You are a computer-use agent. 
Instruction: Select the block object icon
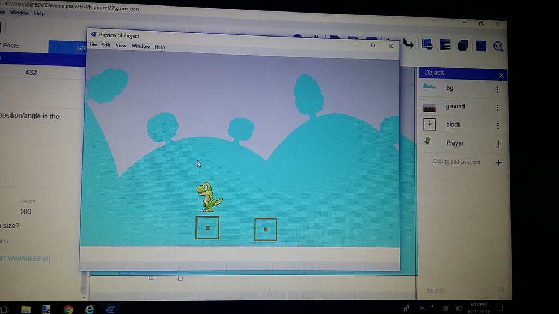point(429,124)
